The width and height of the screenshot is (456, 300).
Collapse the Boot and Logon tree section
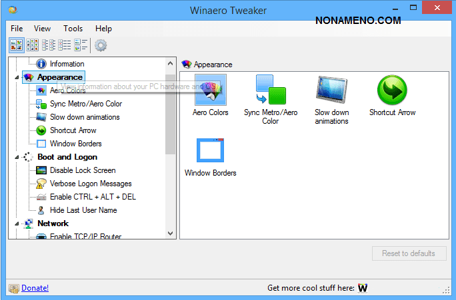(17, 157)
